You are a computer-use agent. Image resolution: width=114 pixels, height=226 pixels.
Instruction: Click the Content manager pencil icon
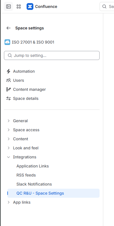(x=8, y=89)
